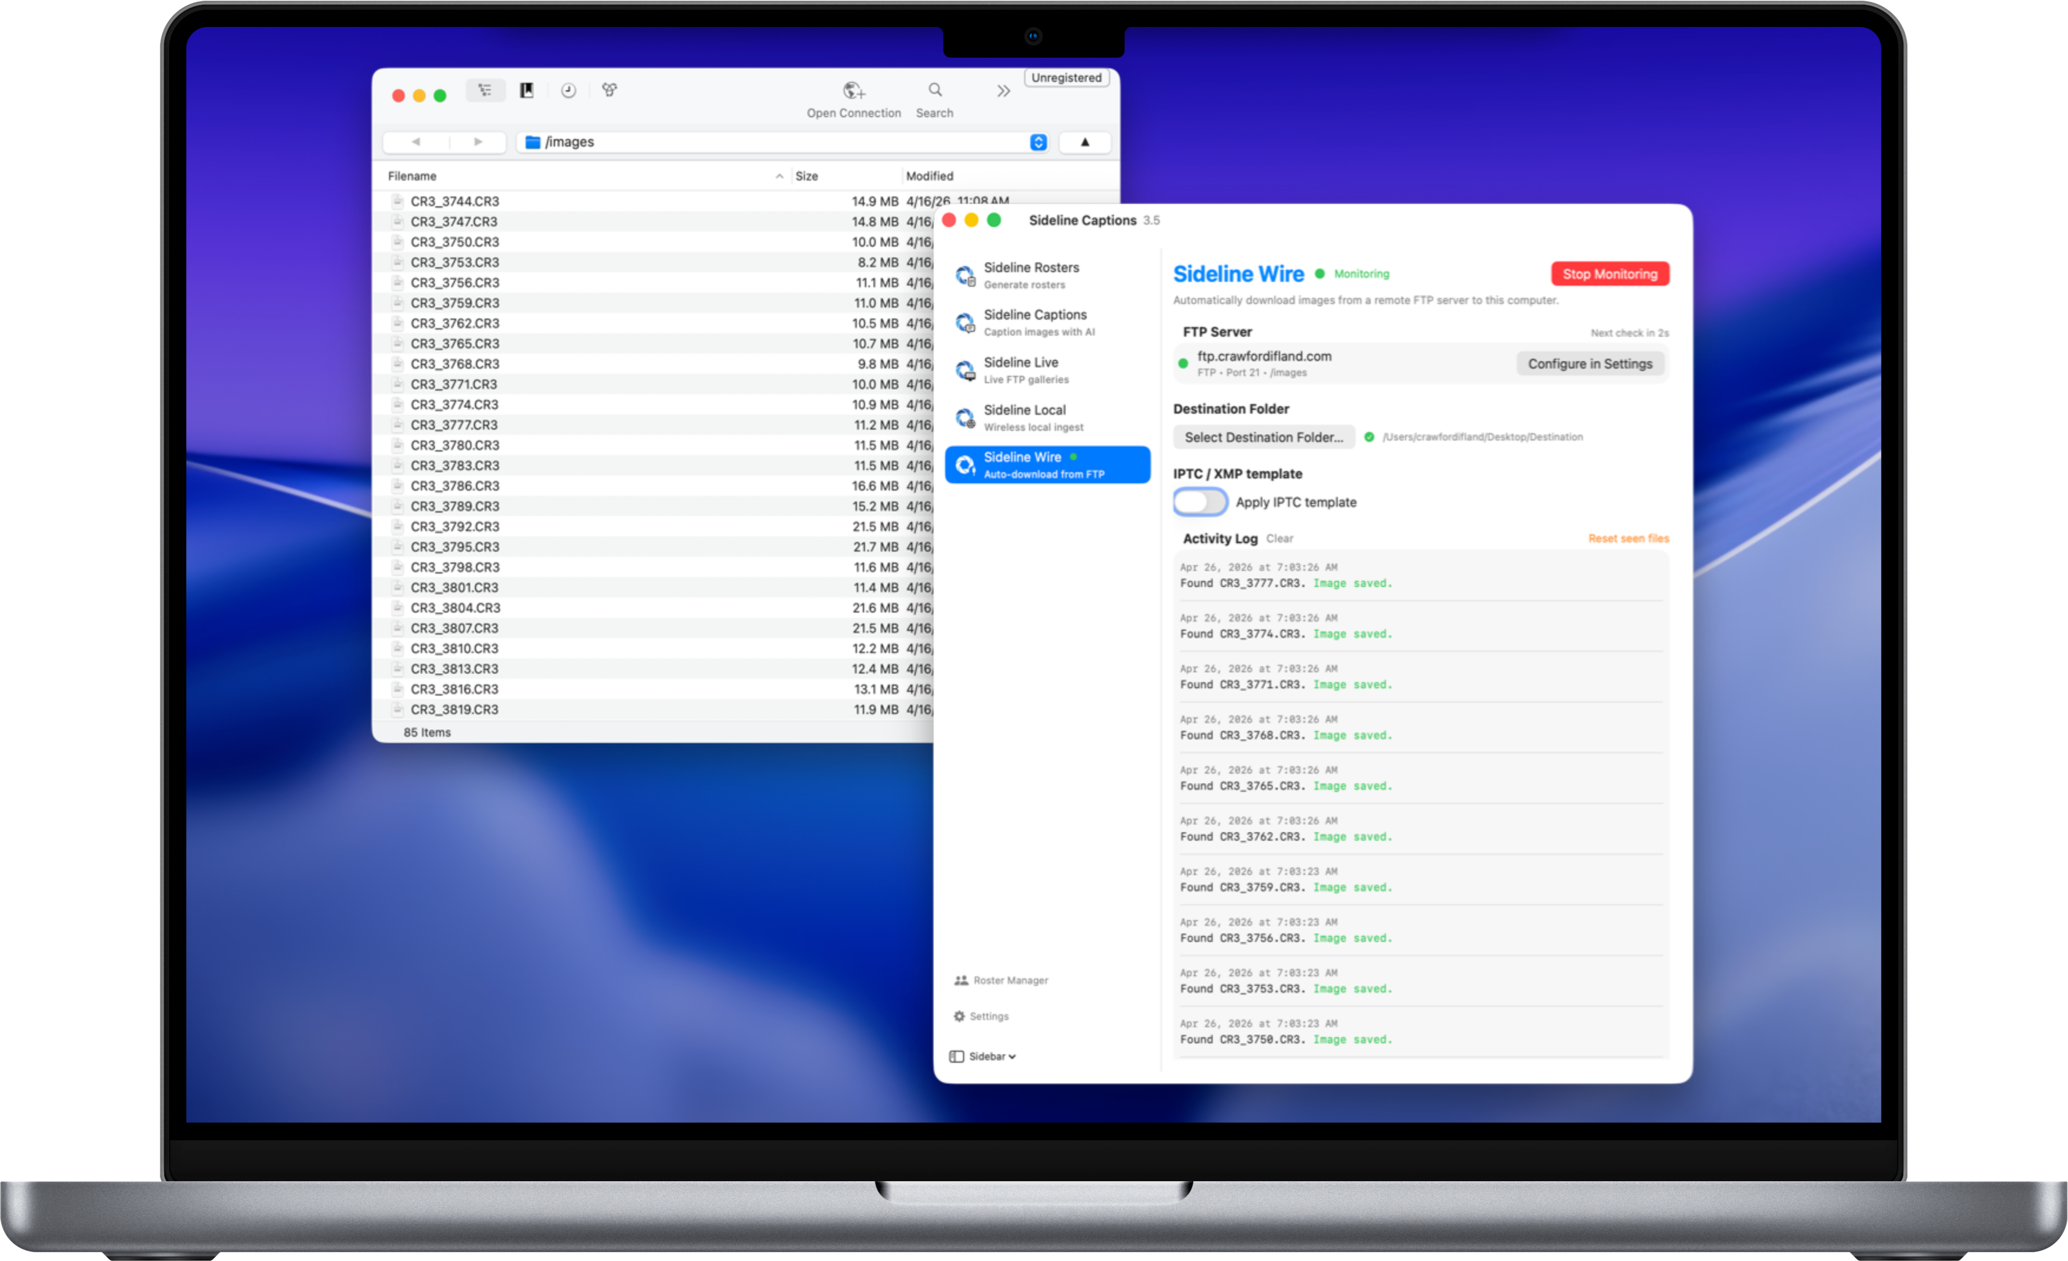The width and height of the screenshot is (2068, 1261).
Task: Open the history clock icon in toolbar
Action: [x=568, y=91]
